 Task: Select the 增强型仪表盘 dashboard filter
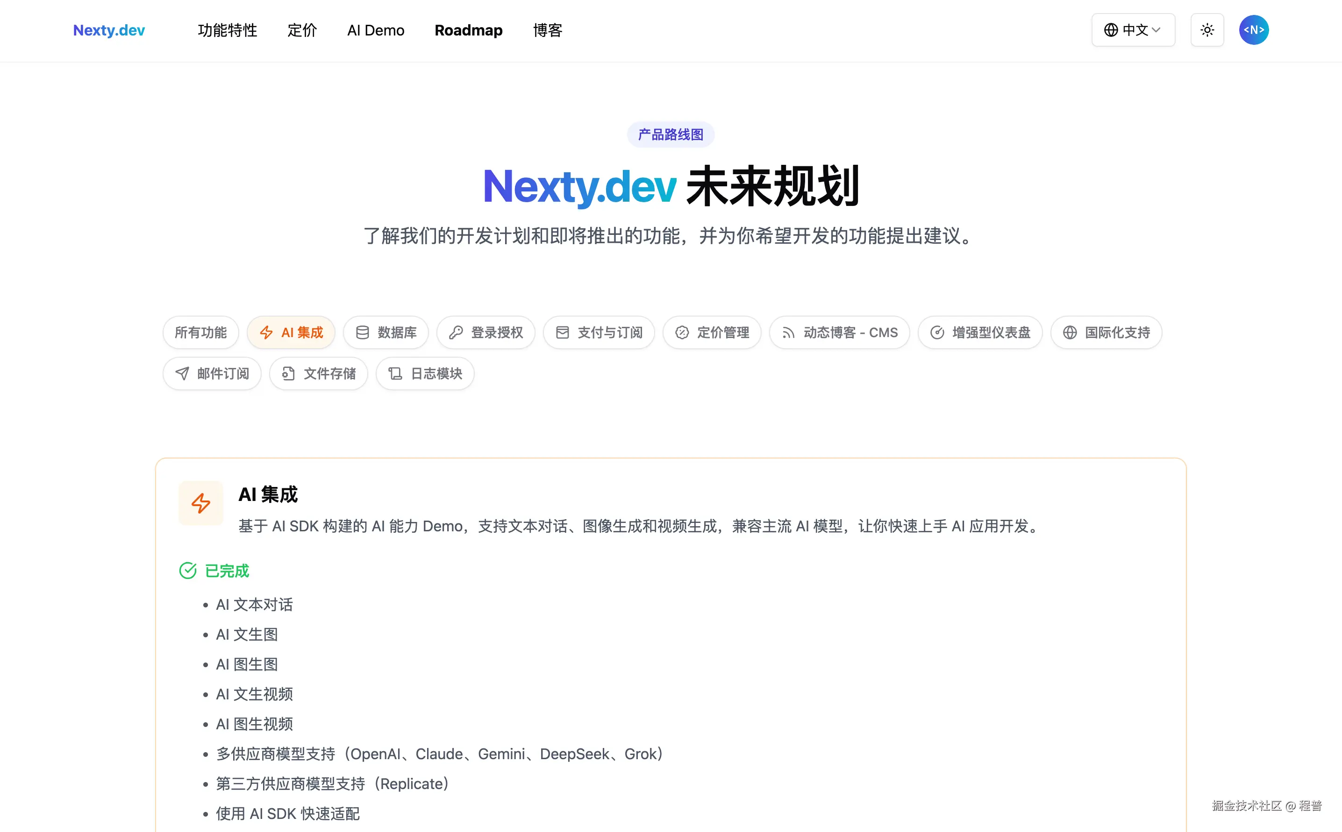tap(980, 332)
